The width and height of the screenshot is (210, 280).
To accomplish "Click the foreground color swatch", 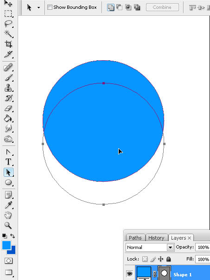I will pos(6,245).
